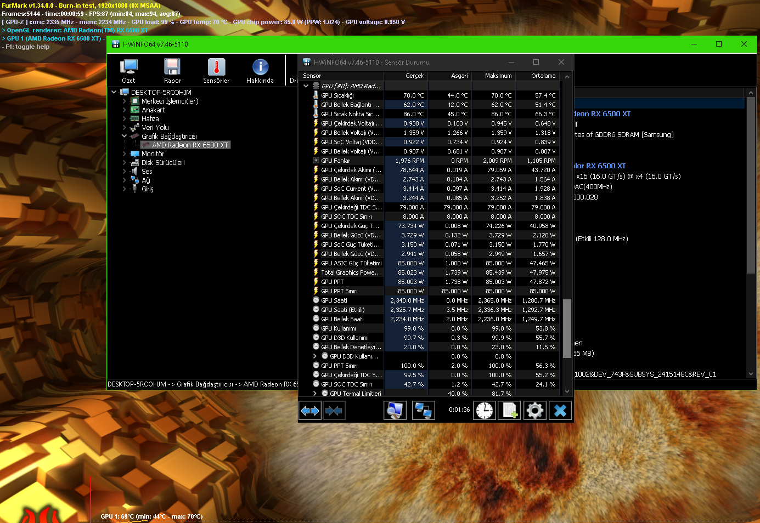
Task: Click the Rapor save report icon
Action: click(172, 67)
